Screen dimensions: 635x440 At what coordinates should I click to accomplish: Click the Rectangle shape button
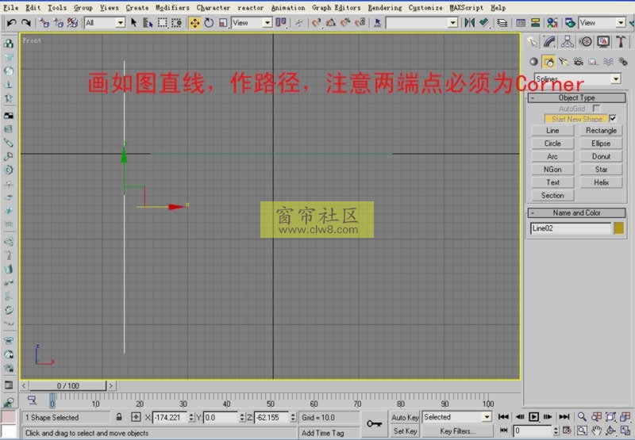[601, 131]
